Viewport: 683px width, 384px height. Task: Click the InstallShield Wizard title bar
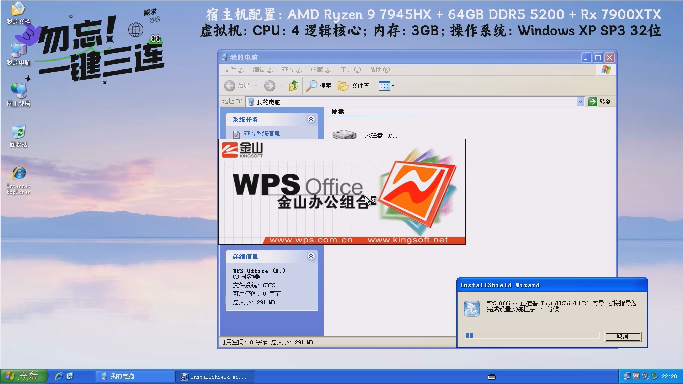click(x=552, y=285)
